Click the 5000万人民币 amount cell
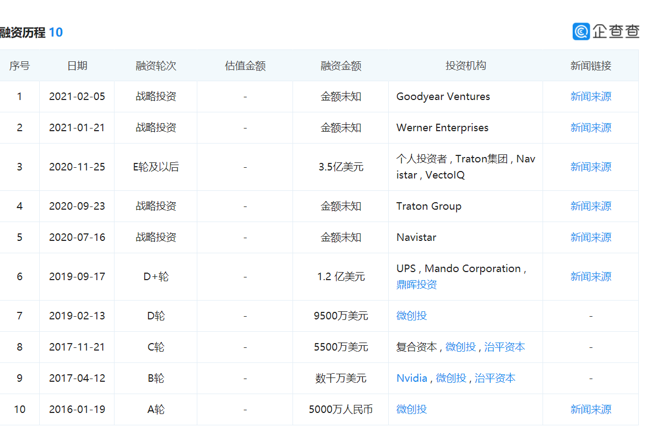Viewport: 649px width, 435px height. (x=341, y=410)
